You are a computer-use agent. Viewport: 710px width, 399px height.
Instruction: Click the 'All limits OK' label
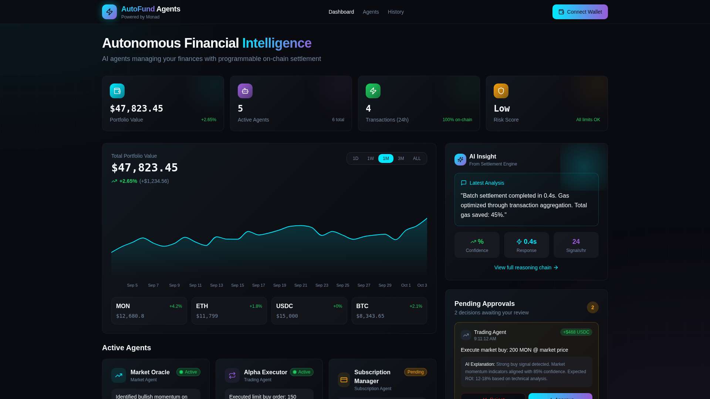588,120
